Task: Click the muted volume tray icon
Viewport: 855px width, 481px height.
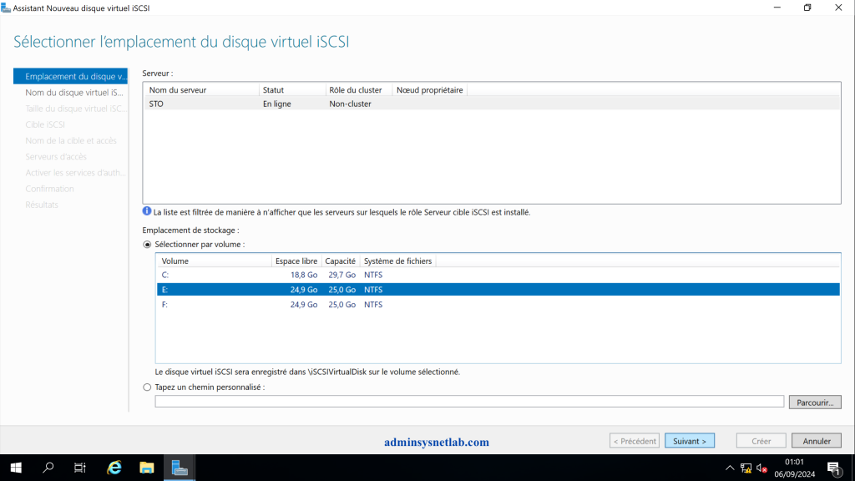Action: [761, 468]
